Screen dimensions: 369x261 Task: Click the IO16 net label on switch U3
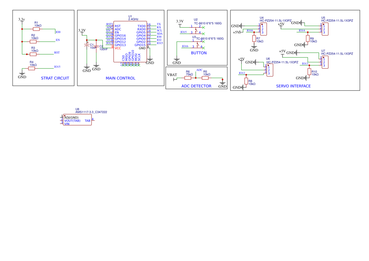185,46
